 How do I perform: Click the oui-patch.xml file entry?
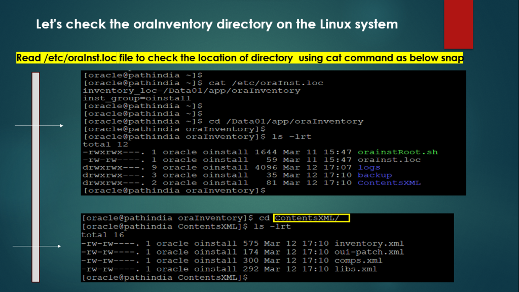pos(369,252)
